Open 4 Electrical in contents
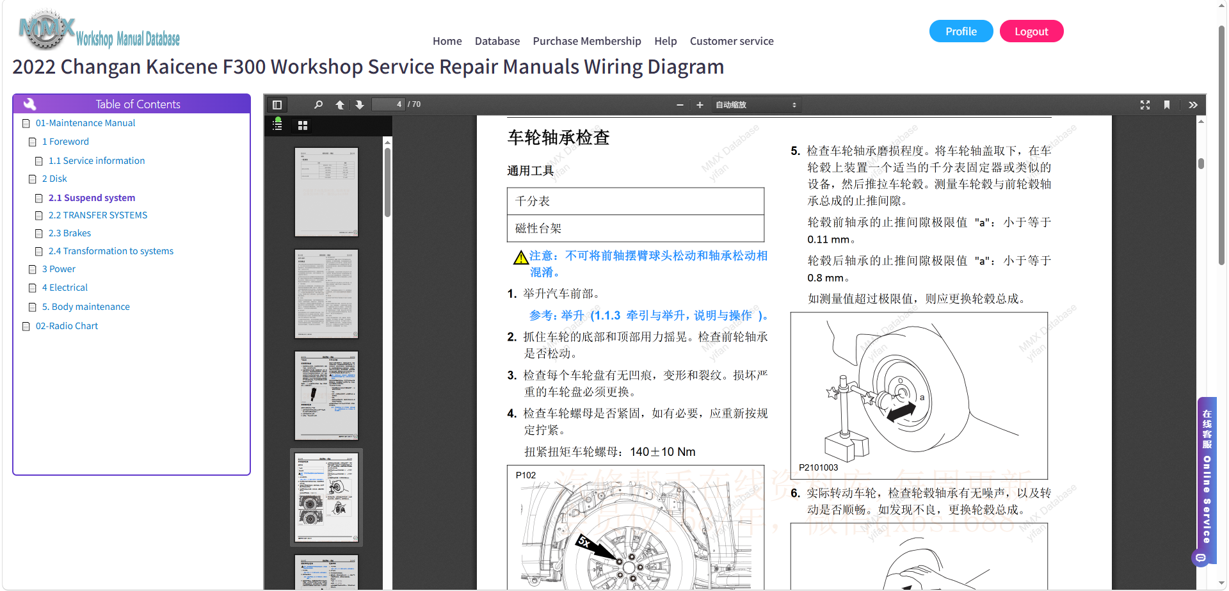 point(65,287)
